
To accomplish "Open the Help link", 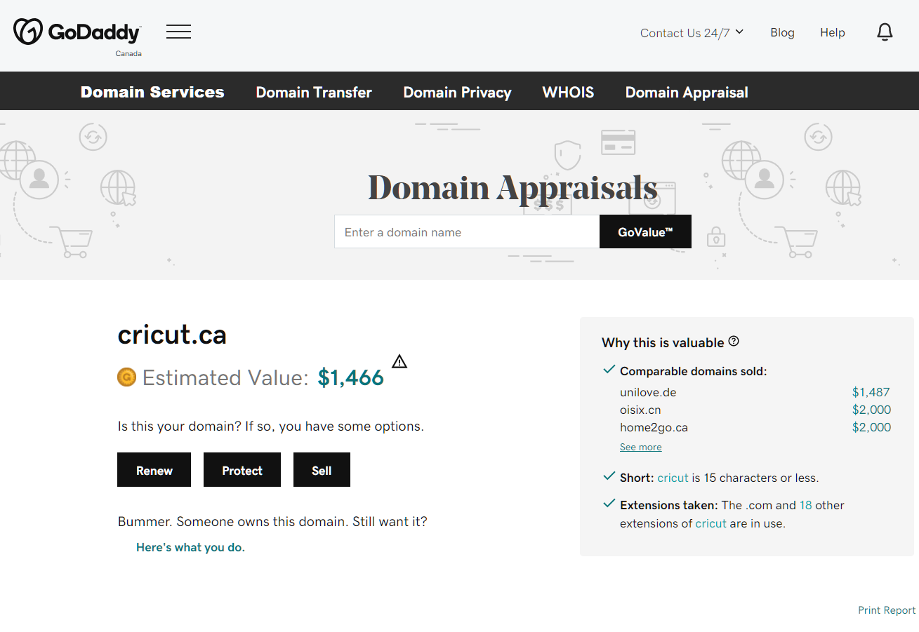I will 833,33.
